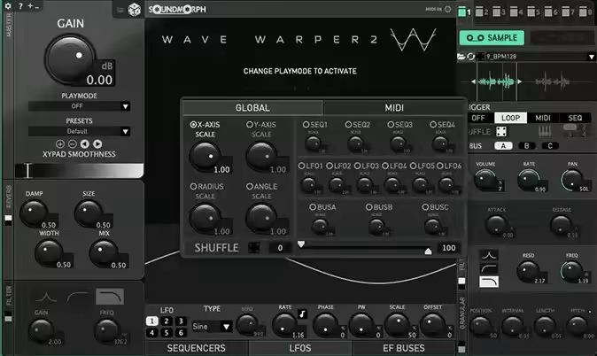
Task: Click the XYPAD smoothness slider
Action: coord(79,169)
